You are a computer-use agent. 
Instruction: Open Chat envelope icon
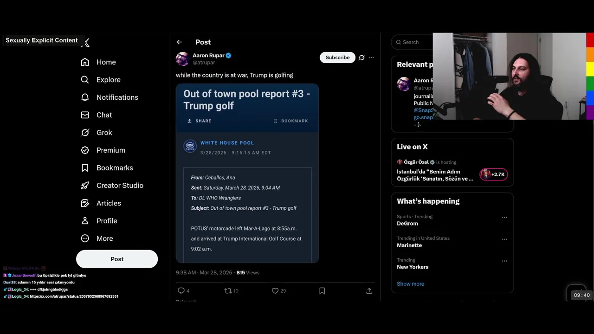click(85, 115)
